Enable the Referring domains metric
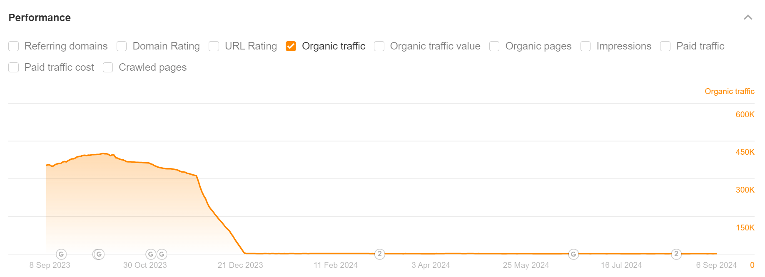The width and height of the screenshot is (765, 277). [14, 46]
